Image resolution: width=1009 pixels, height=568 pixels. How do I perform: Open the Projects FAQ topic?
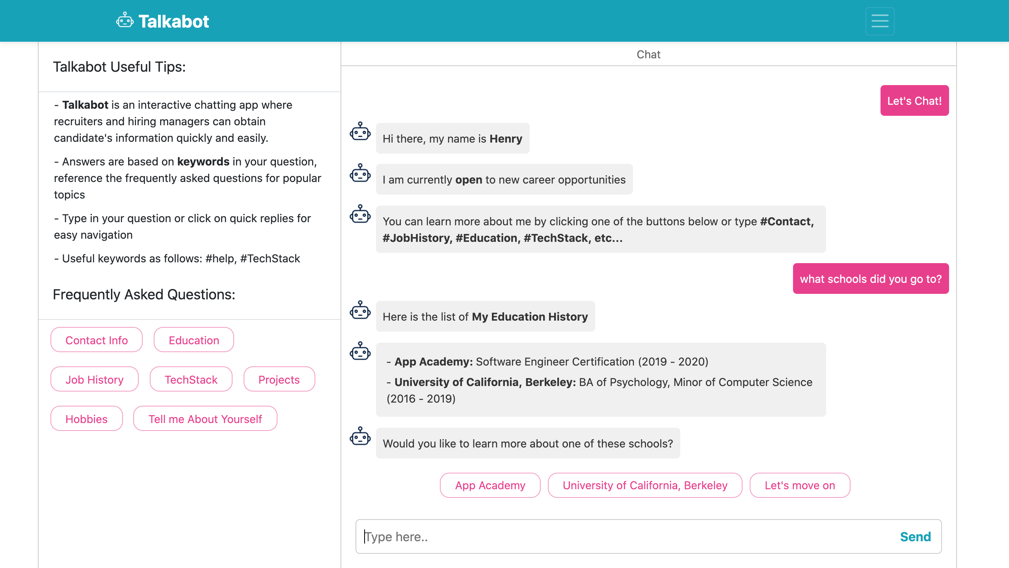pyautogui.click(x=279, y=379)
